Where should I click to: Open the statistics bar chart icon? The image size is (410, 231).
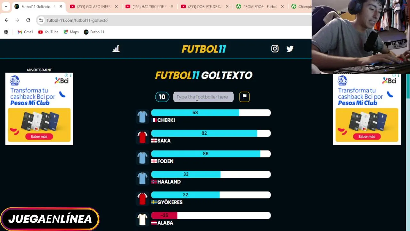116,49
